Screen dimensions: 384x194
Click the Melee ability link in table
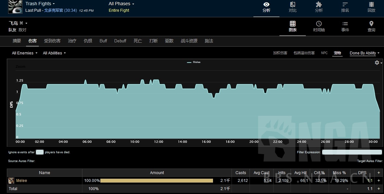21,181
